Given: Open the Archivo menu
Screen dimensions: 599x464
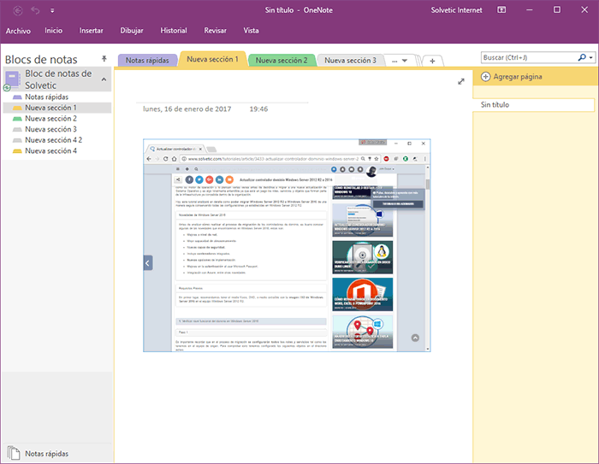Looking at the screenshot, I should pos(18,31).
